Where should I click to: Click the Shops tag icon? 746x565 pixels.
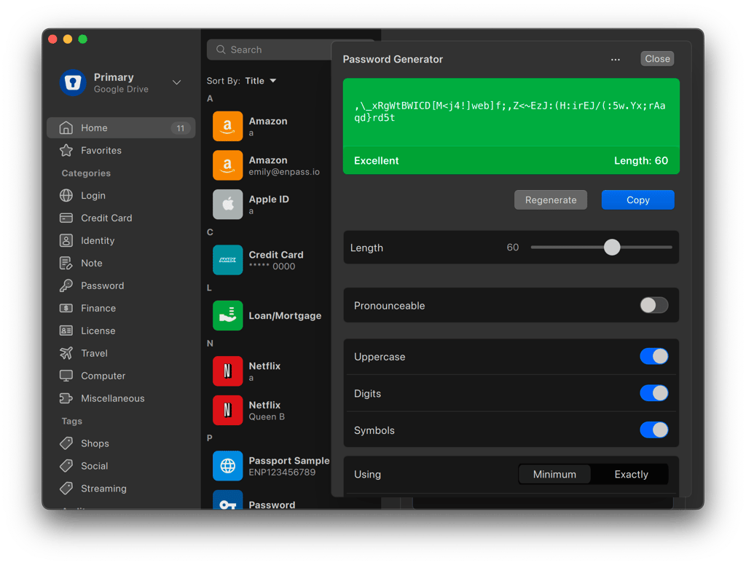pos(66,443)
